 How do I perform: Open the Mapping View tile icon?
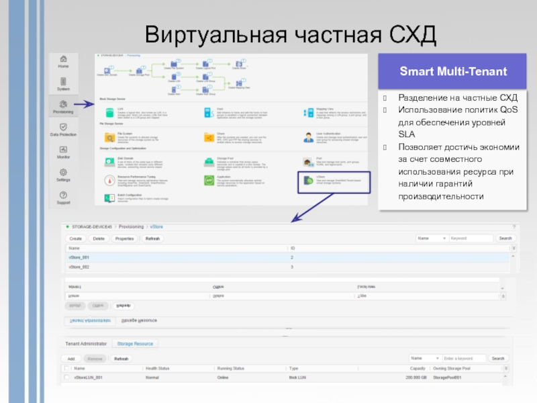click(x=308, y=112)
